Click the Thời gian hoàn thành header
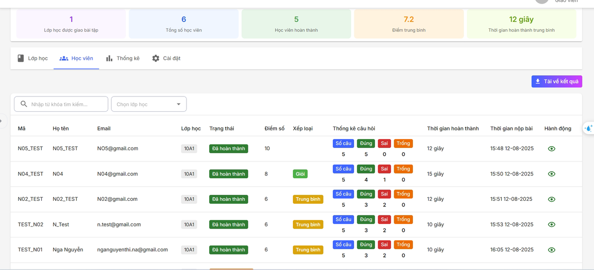This screenshot has width=594, height=270. pos(453,129)
